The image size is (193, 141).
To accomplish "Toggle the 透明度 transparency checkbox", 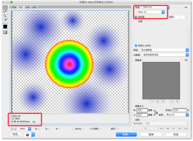I will coord(136,17).
